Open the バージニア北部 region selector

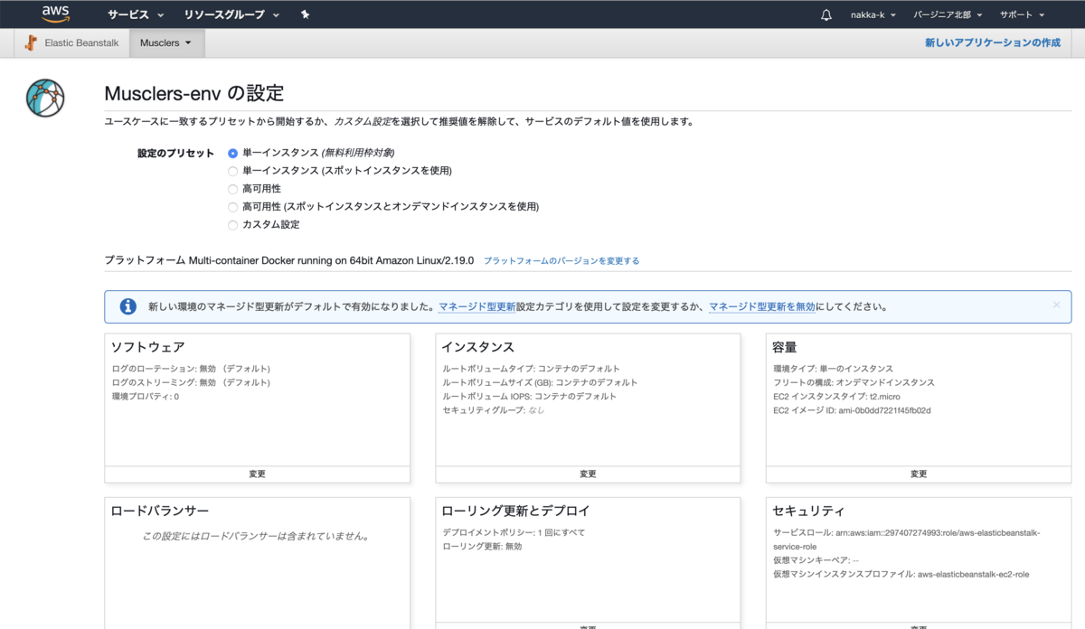point(948,15)
